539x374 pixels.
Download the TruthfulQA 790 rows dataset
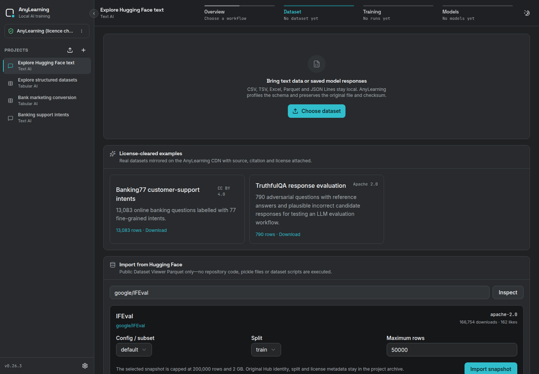tap(278, 234)
